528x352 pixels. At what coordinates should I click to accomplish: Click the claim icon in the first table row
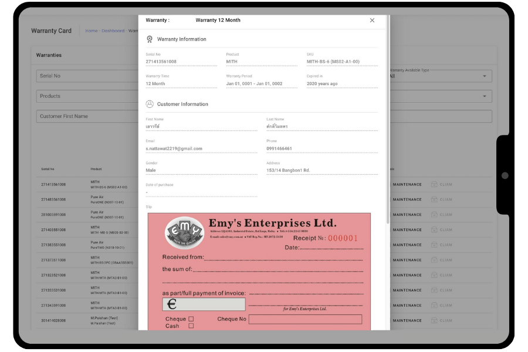click(435, 184)
